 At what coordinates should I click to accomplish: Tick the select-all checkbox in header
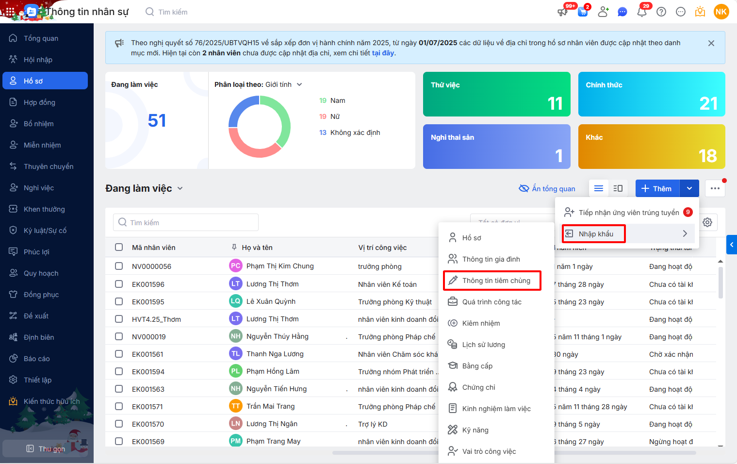(x=119, y=247)
